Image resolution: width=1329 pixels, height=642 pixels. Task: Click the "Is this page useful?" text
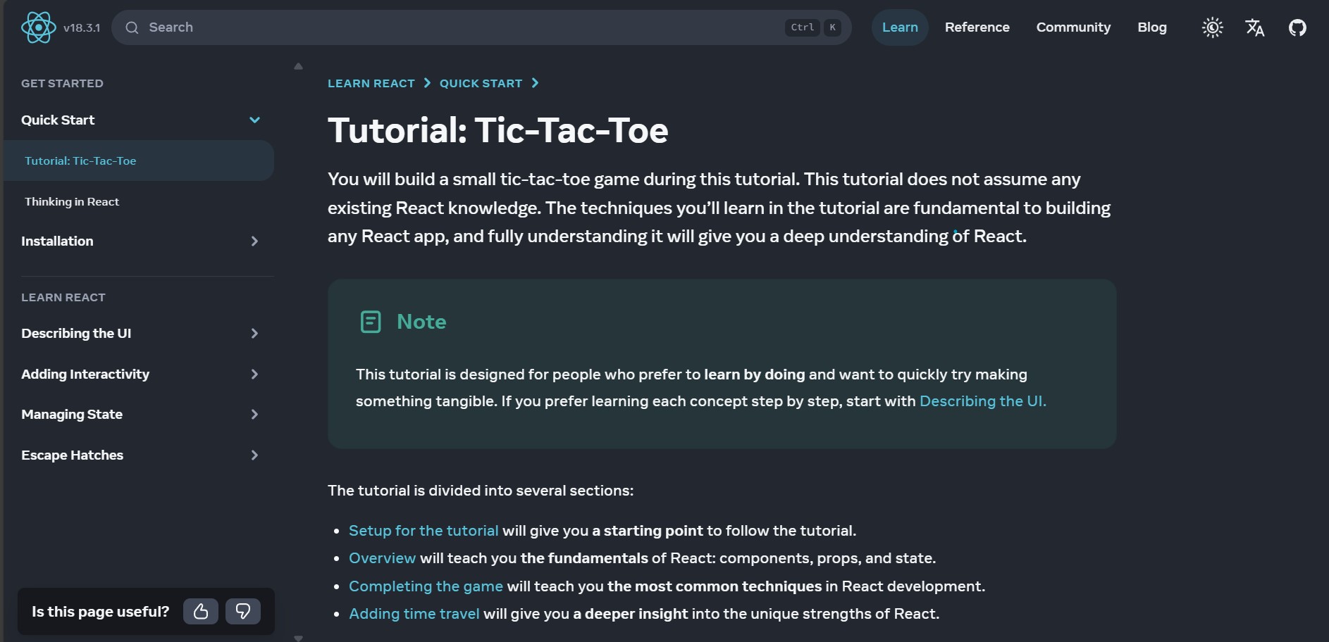click(101, 611)
